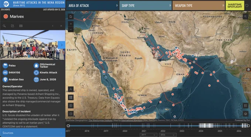Click the Washington Institute logo in header
The width and height of the screenshot is (251, 137).
click(x=6, y=4)
